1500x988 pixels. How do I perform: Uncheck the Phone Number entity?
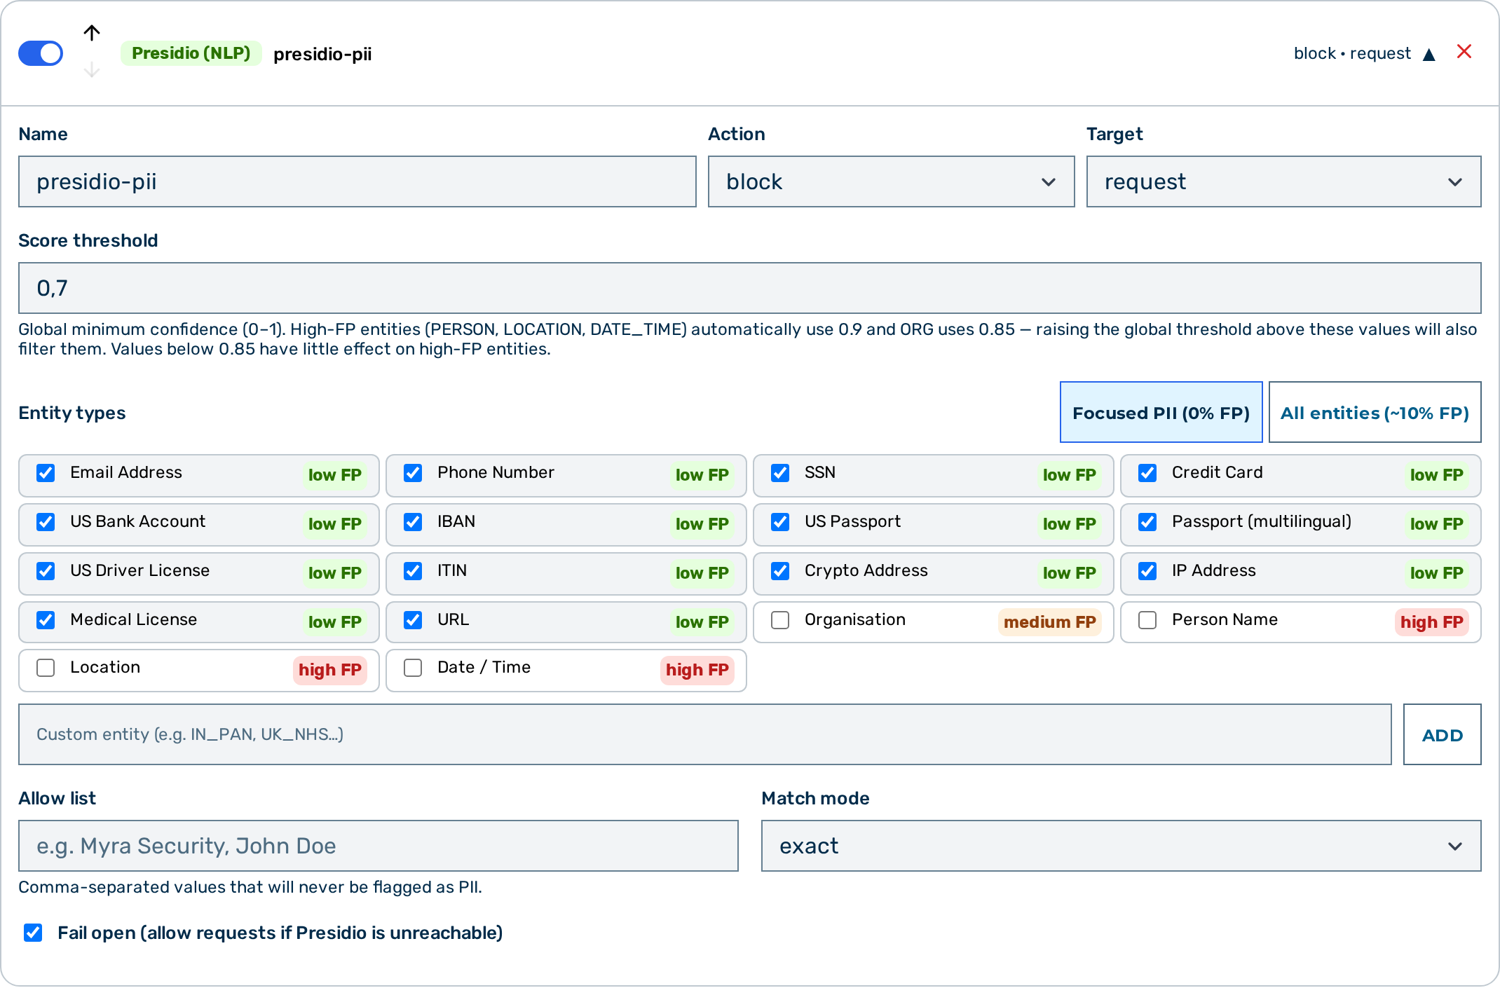(x=413, y=473)
